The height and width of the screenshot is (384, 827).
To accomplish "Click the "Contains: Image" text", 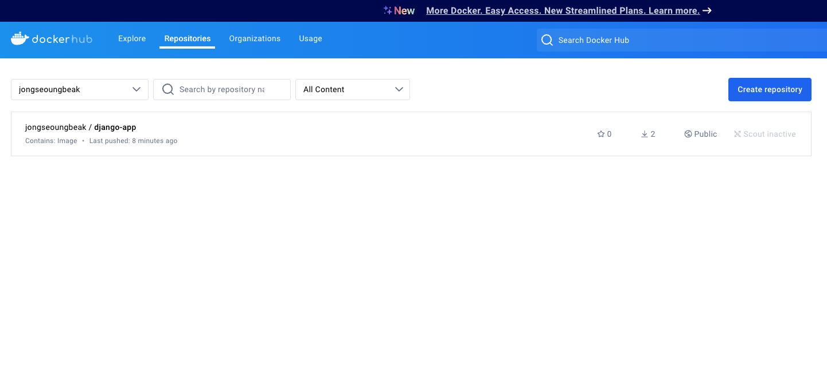I will point(51,141).
